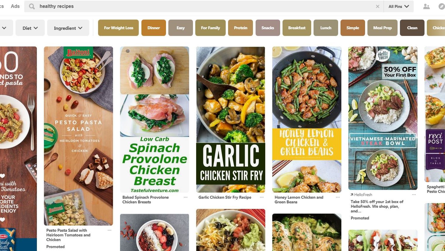Open options menu for HelloFresh promoted pin
Viewport: 445px width, 251px height.
coord(414,195)
